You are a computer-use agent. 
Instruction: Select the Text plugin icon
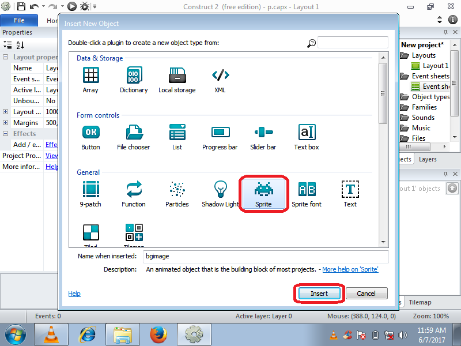[x=350, y=189]
